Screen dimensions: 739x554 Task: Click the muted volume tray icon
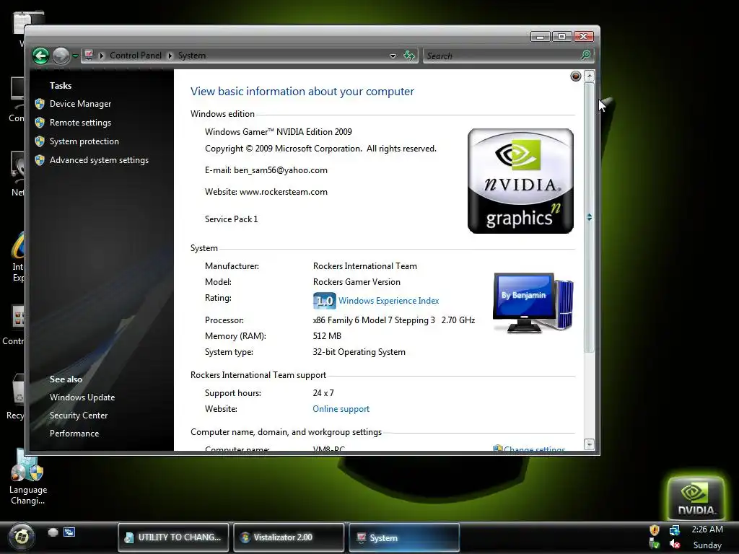pos(675,545)
